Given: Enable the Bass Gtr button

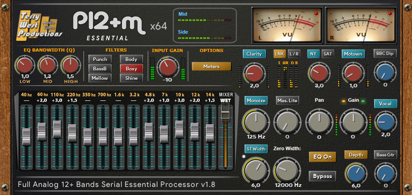Looking at the screenshot, I should pyautogui.click(x=385, y=155).
